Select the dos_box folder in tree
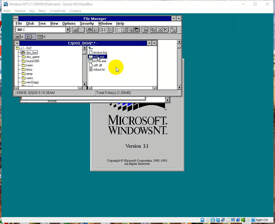 [29, 53]
